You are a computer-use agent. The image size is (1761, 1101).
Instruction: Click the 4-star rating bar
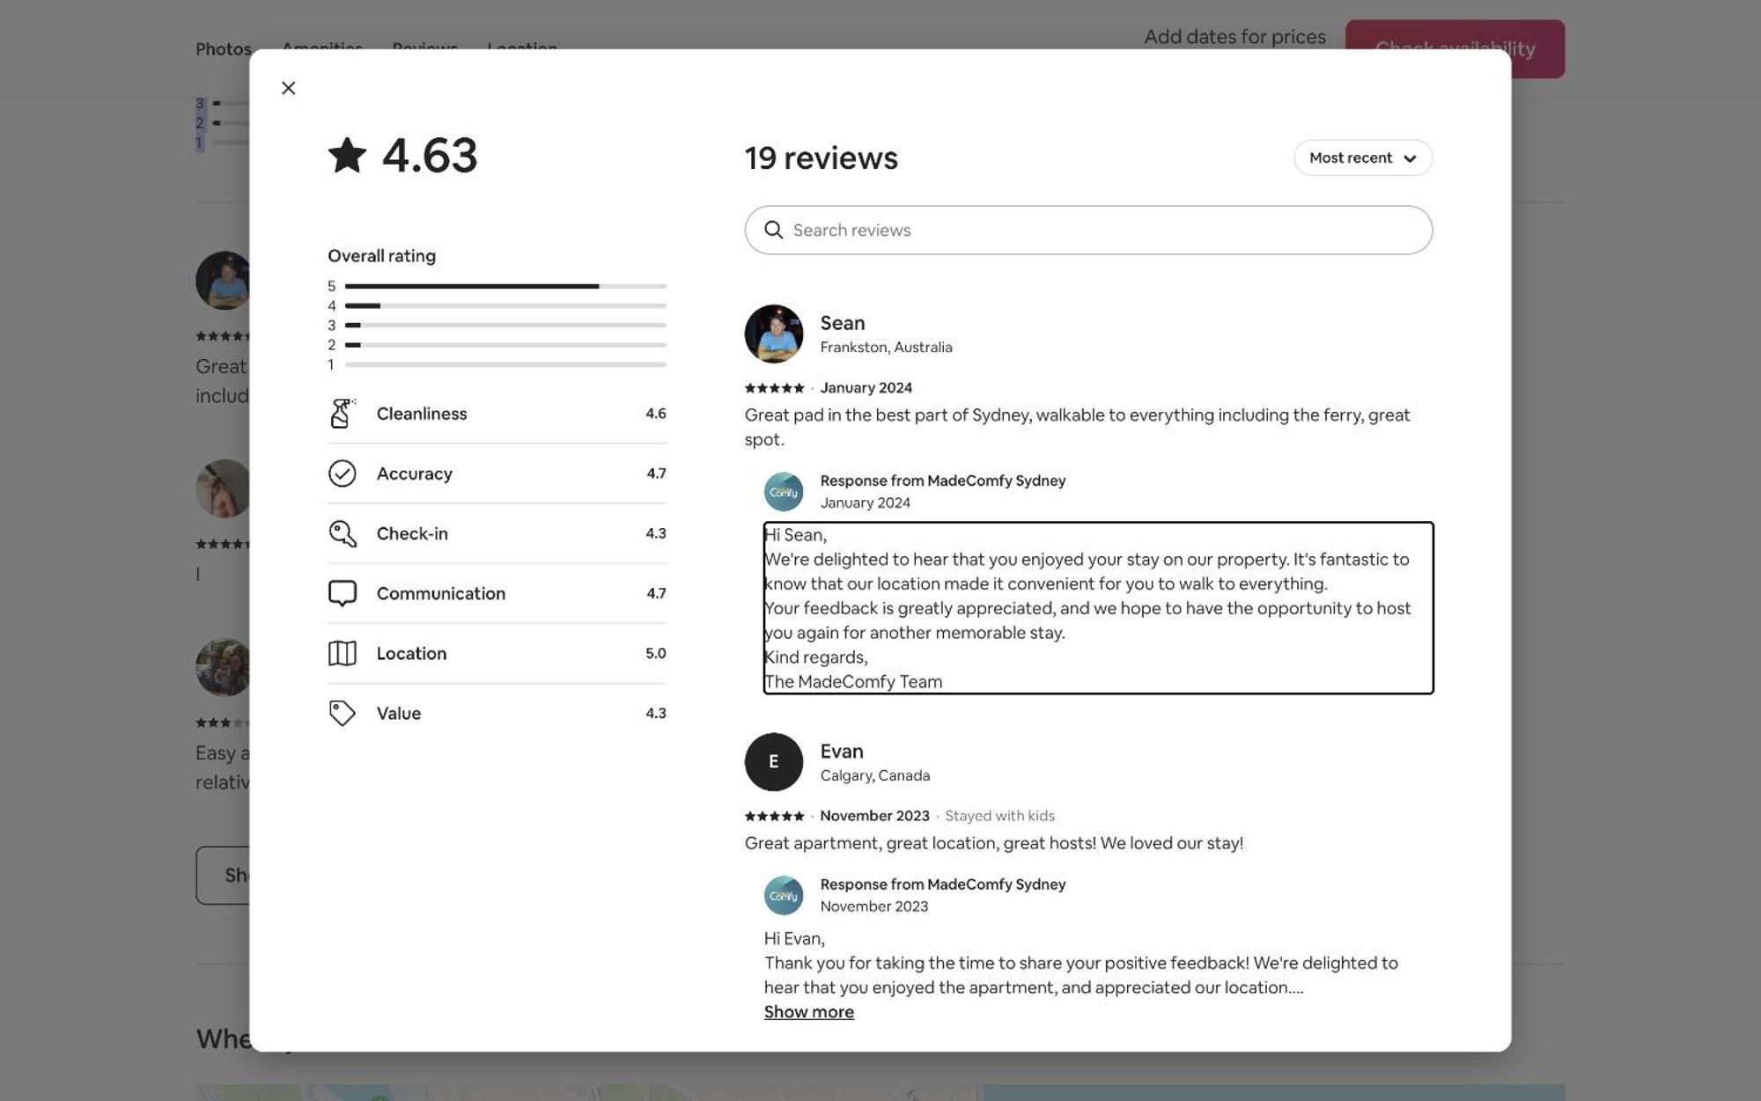[x=505, y=305]
